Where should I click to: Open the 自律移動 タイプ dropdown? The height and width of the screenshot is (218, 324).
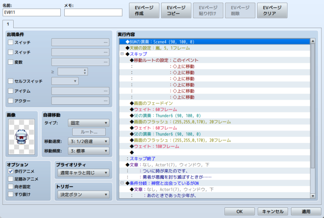88,123
